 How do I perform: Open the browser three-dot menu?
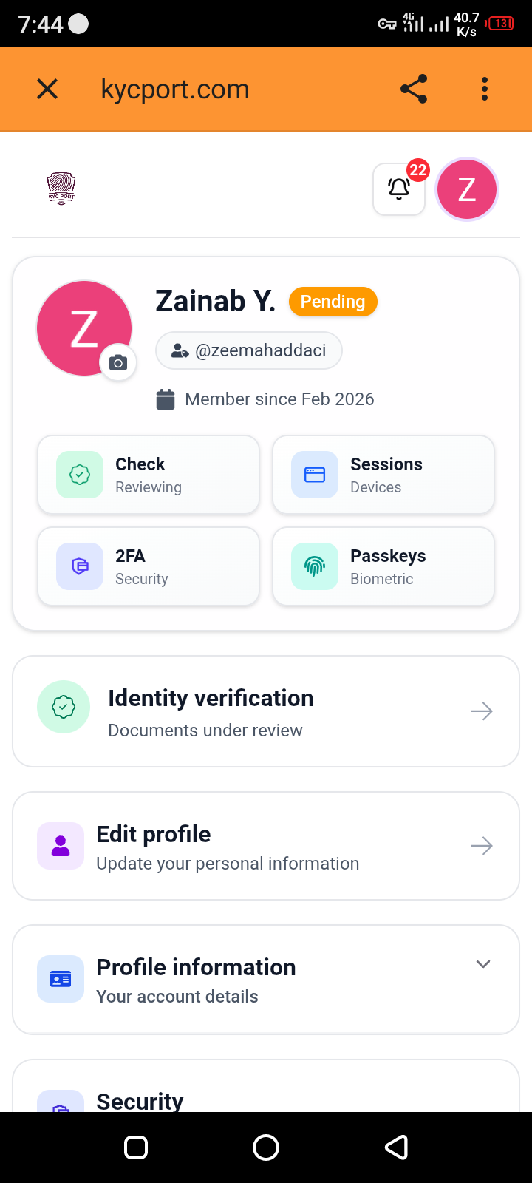(x=485, y=89)
